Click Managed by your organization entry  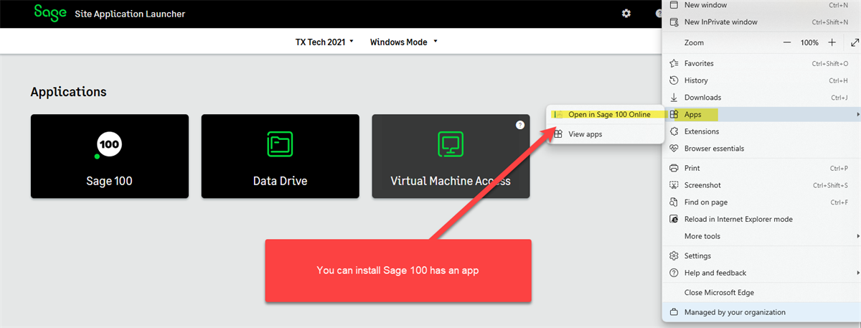click(x=761, y=312)
